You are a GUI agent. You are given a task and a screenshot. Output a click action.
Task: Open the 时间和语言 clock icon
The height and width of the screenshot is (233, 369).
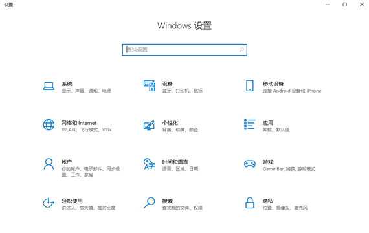click(x=149, y=164)
